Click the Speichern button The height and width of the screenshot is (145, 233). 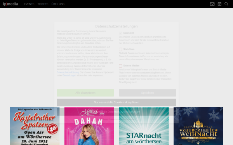(148, 93)
